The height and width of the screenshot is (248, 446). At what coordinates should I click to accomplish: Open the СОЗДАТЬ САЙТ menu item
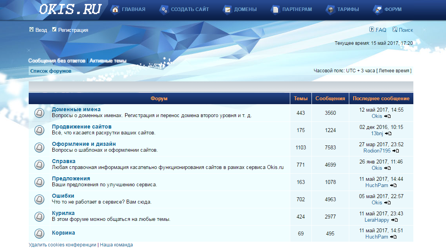click(190, 9)
